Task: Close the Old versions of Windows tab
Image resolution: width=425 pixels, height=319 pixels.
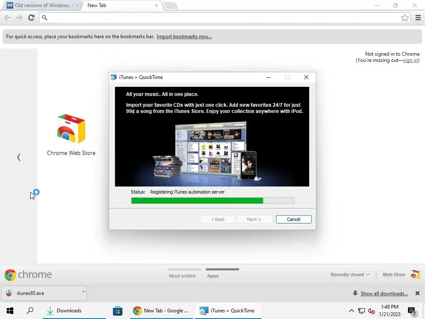Action: [77, 5]
